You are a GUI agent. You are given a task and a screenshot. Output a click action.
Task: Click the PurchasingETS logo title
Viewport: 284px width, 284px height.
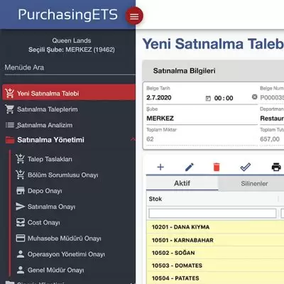[68, 15]
